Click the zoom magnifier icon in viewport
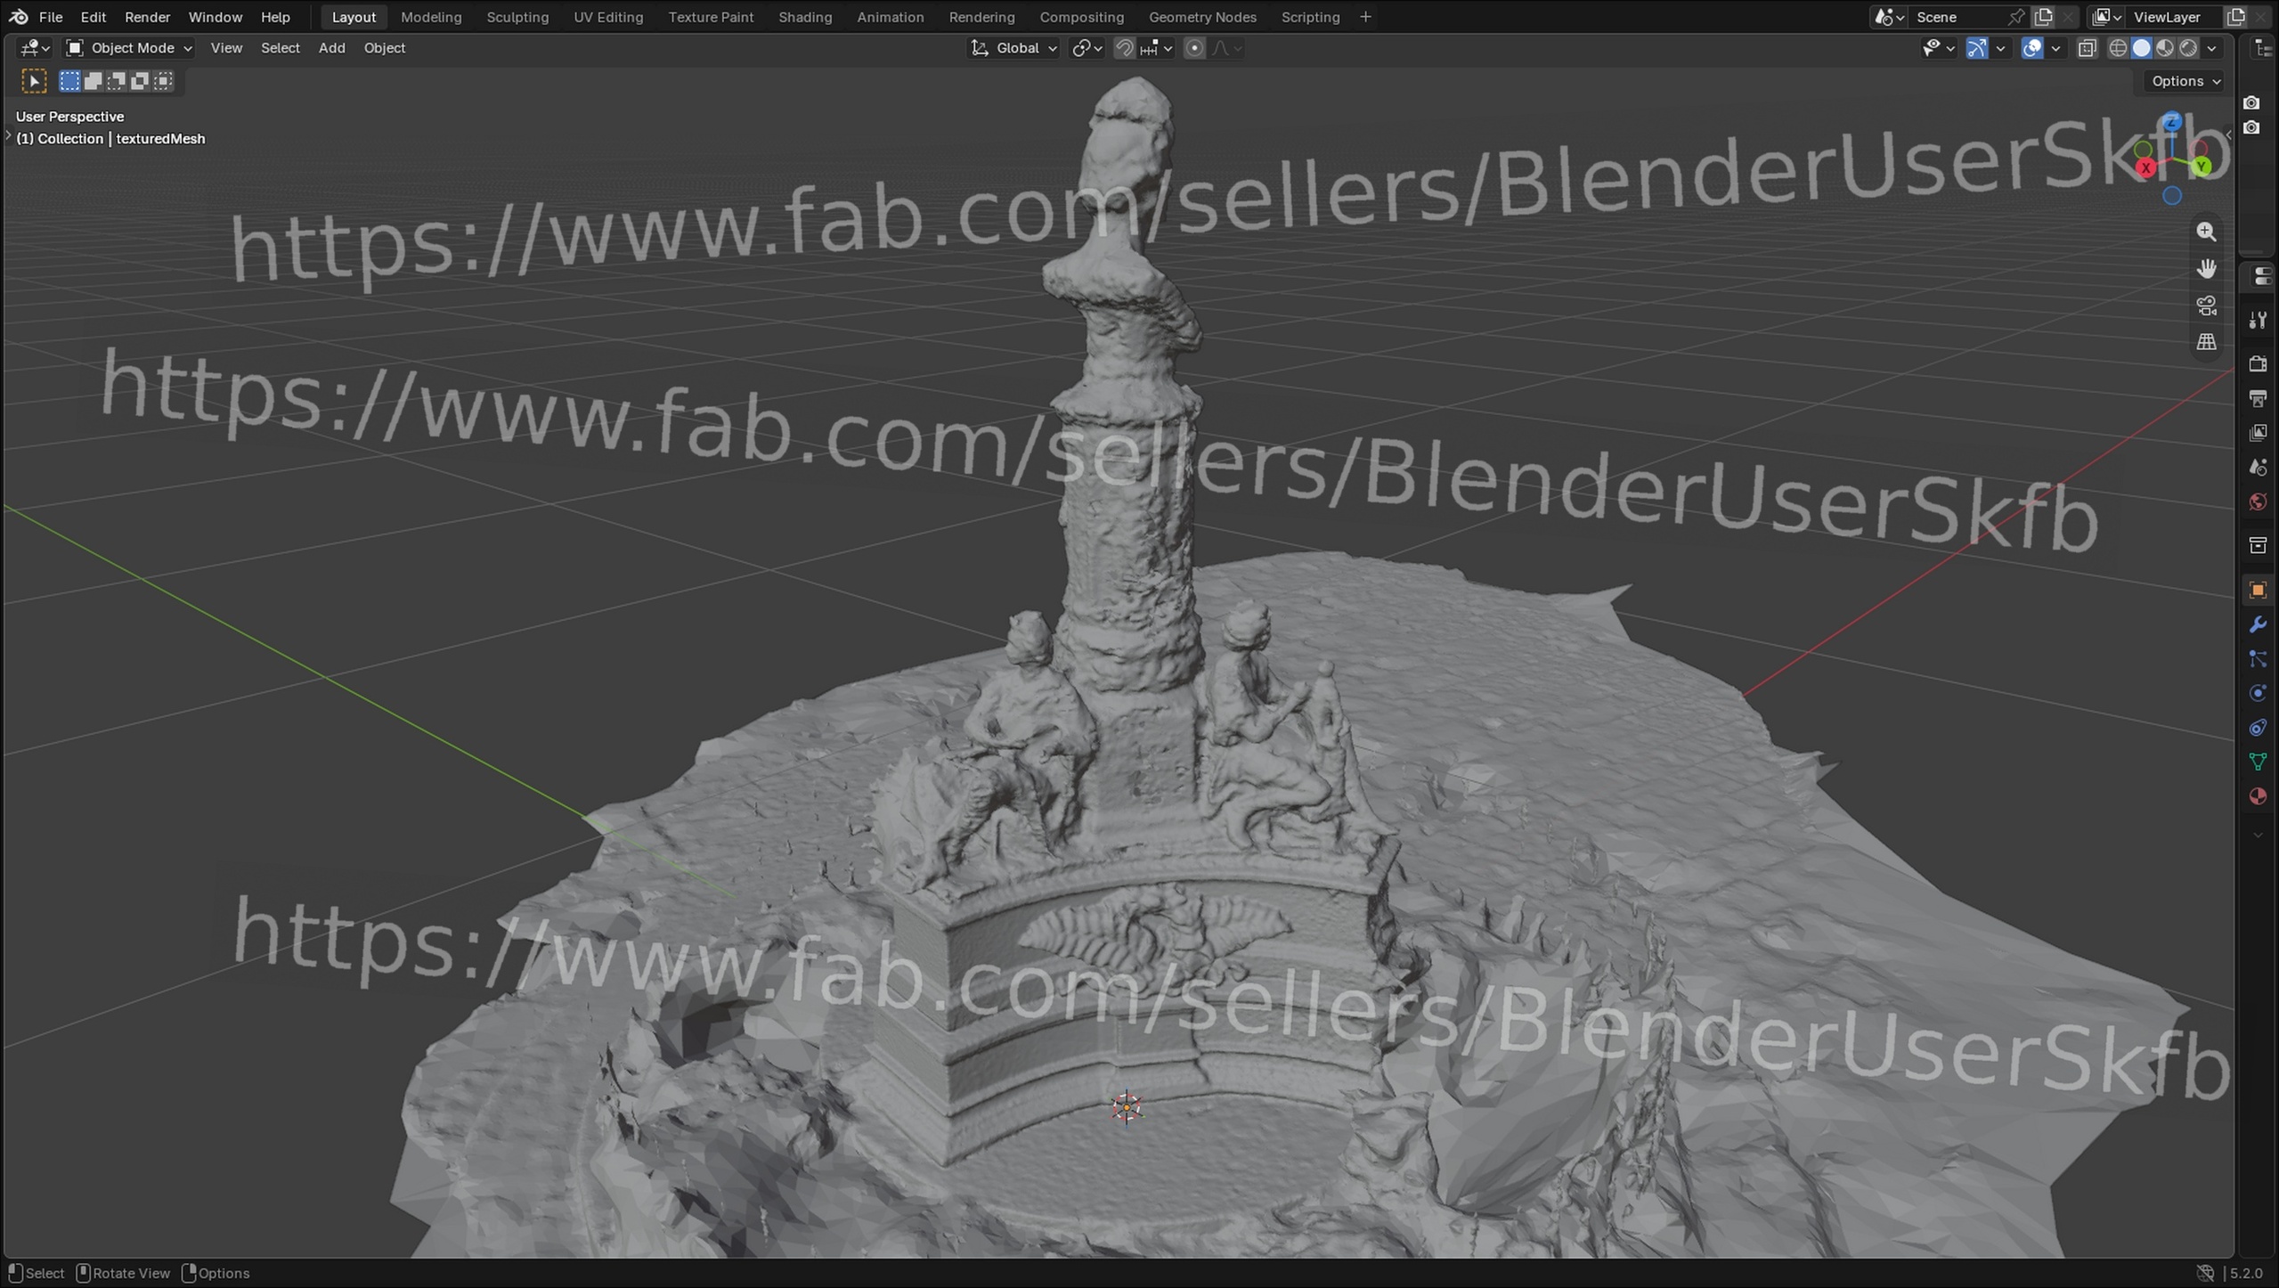The image size is (2279, 1288). (x=2206, y=232)
